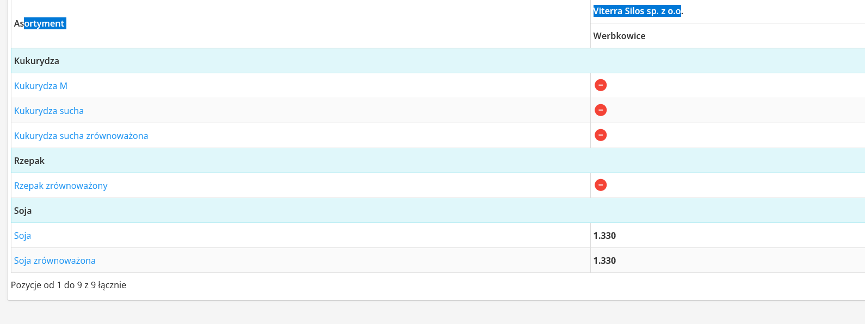Viewport: 865px width, 324px height.
Task: Click the Rzepak group header row
Action: [29, 161]
